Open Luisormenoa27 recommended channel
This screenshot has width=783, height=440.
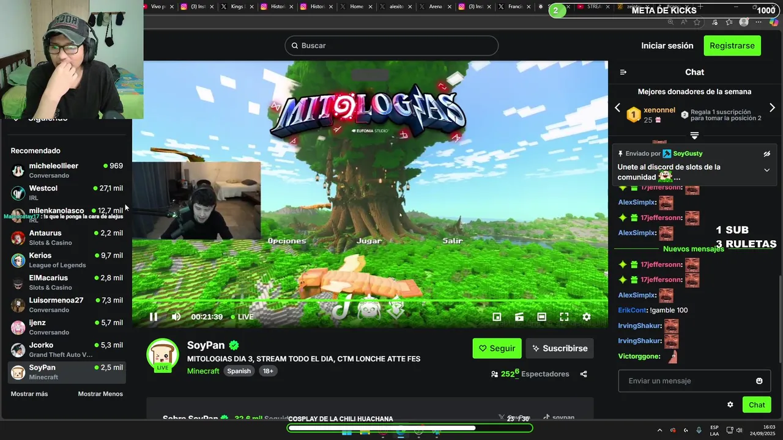click(x=67, y=305)
